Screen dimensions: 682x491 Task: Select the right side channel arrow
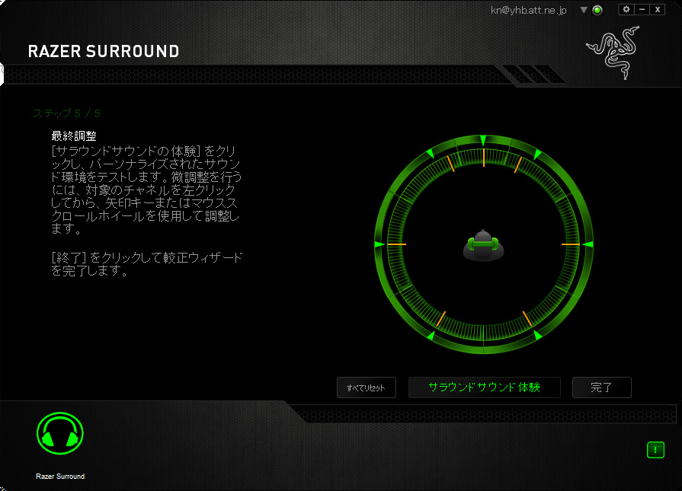[x=587, y=244]
